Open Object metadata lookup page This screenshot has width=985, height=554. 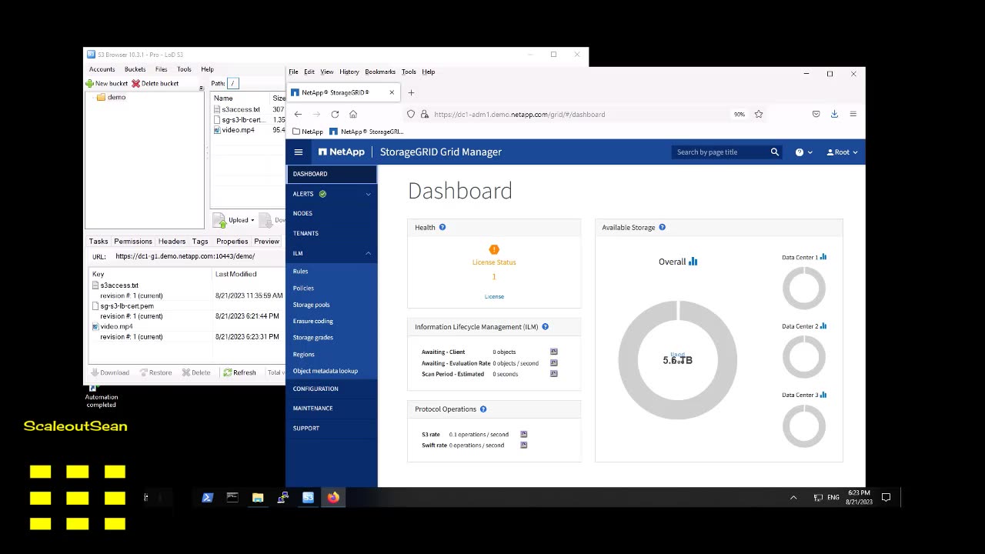point(325,371)
